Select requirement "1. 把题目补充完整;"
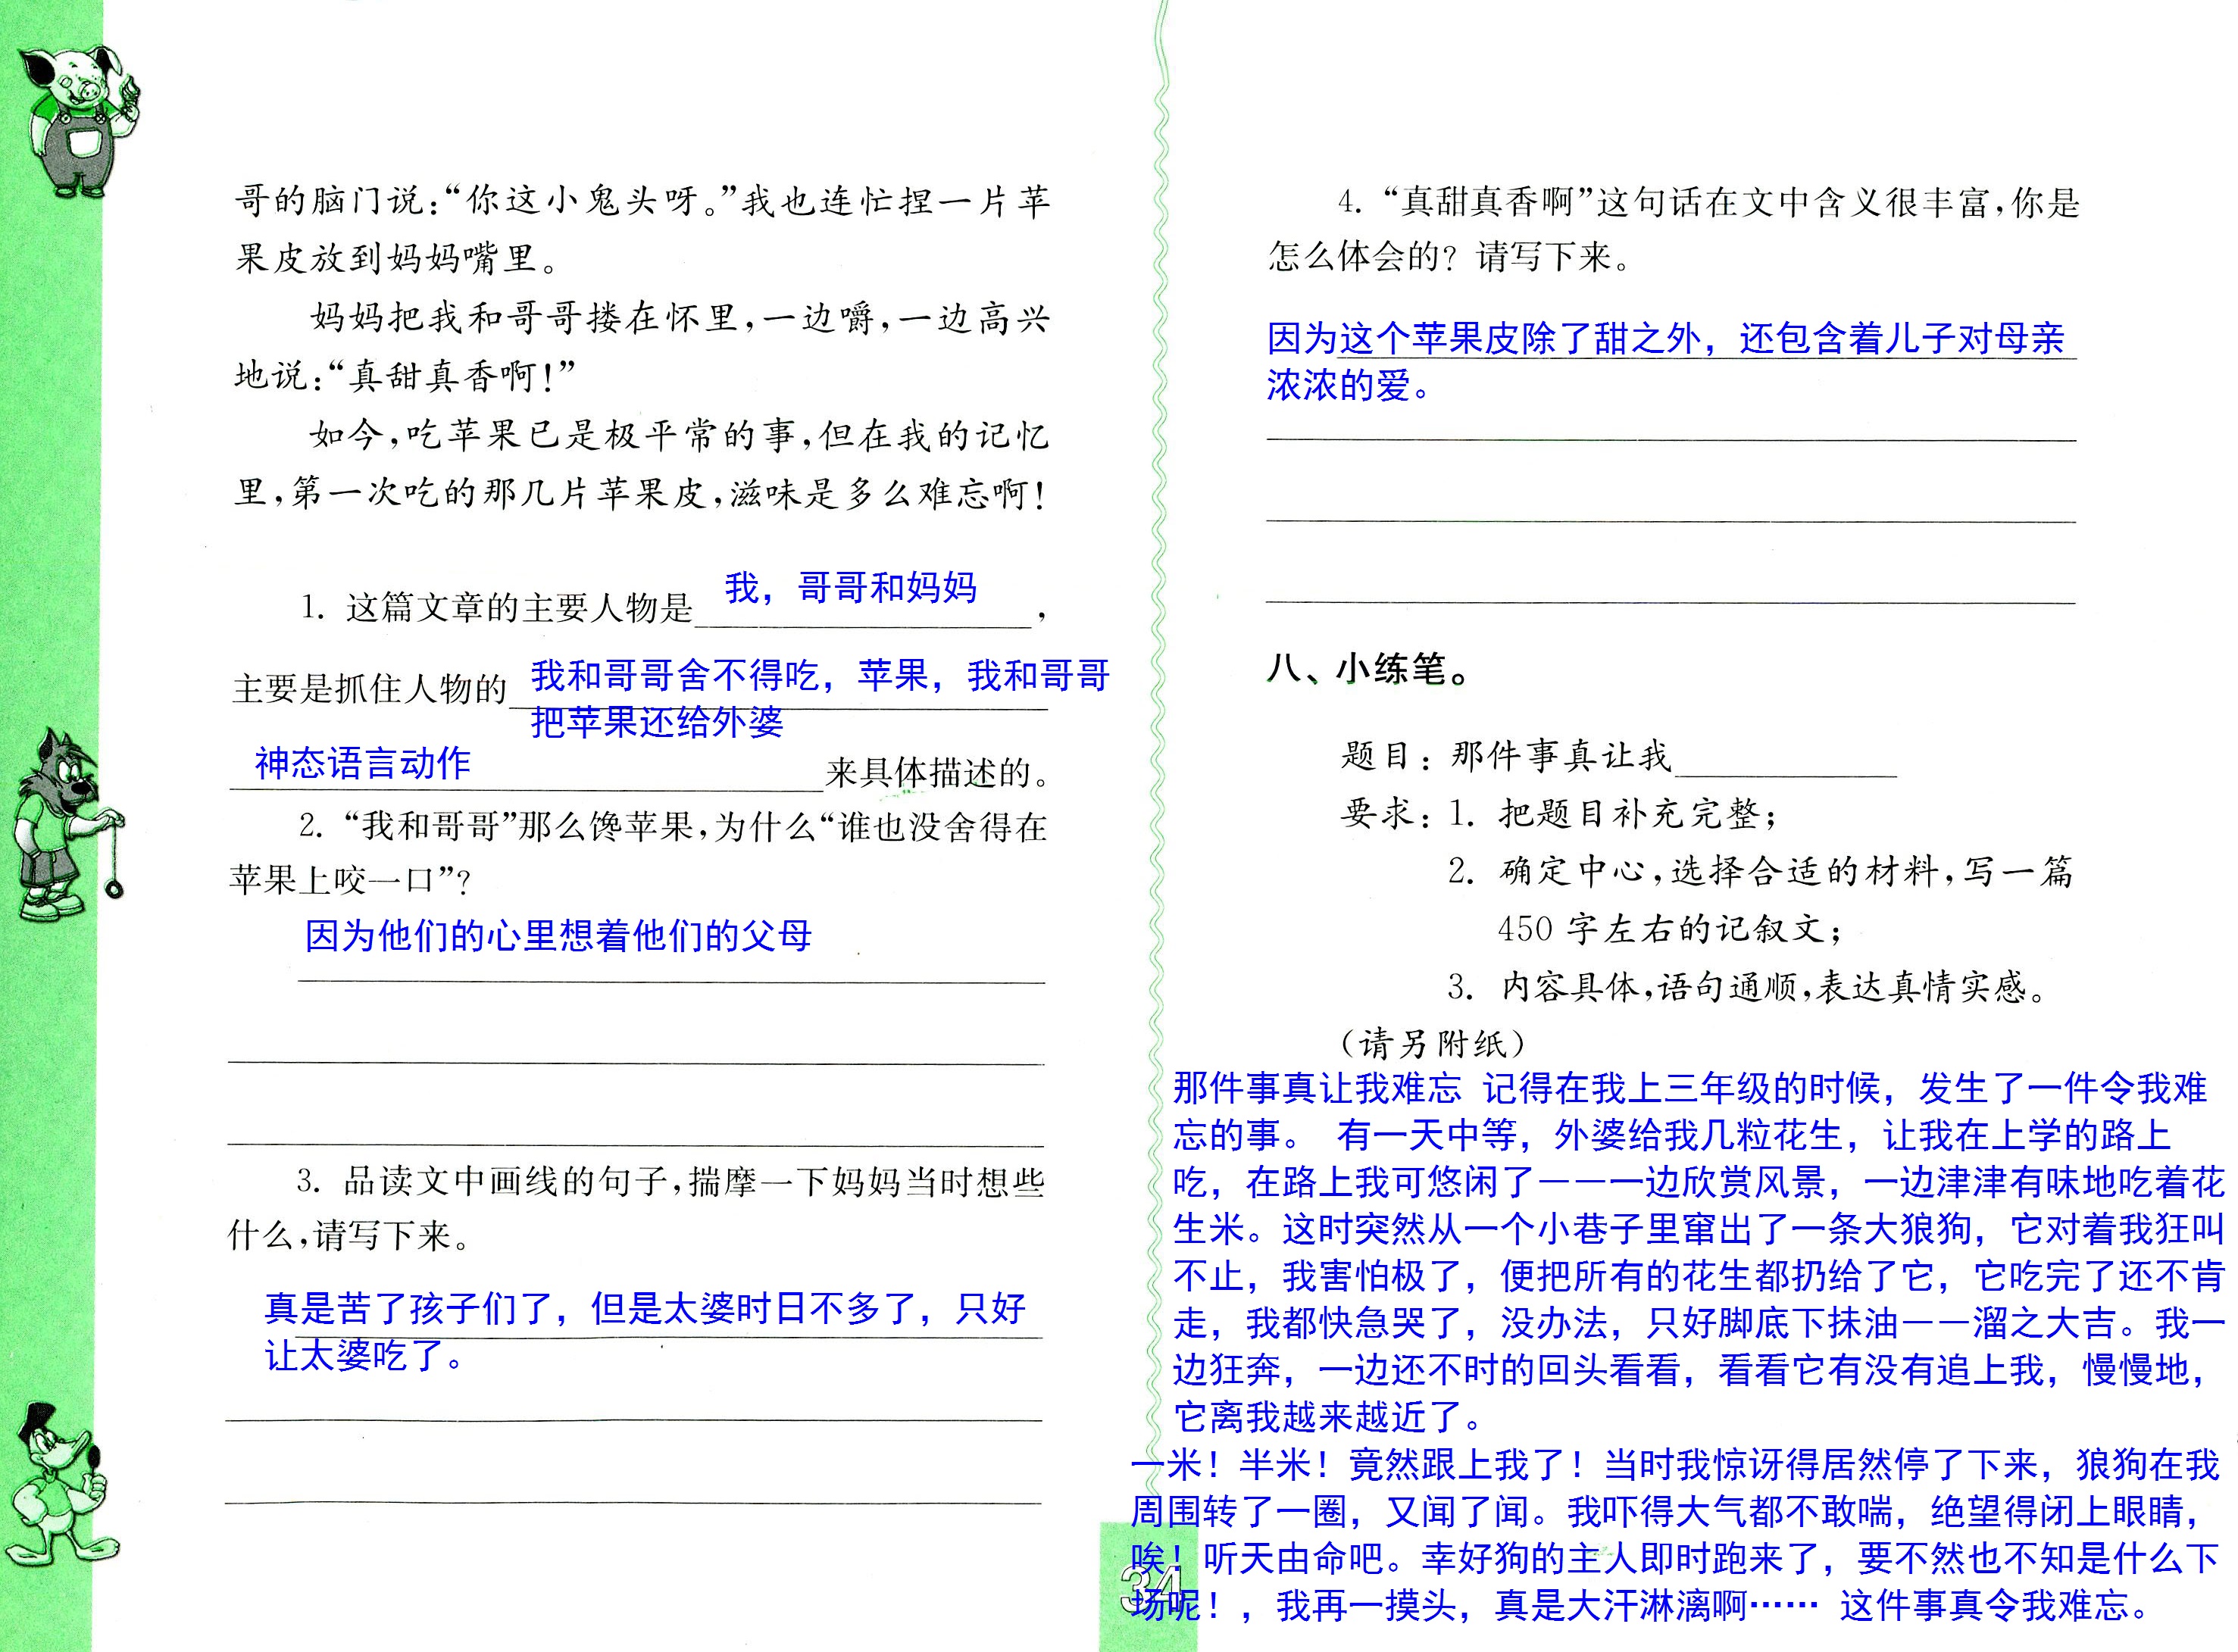The width and height of the screenshot is (2238, 1652). (x=1613, y=814)
